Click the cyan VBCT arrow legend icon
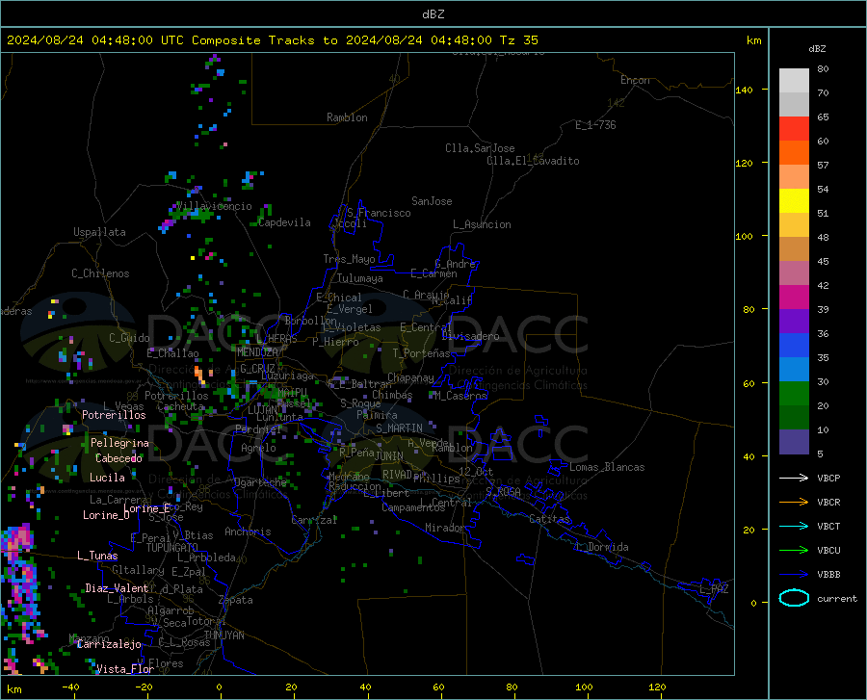 click(x=794, y=526)
